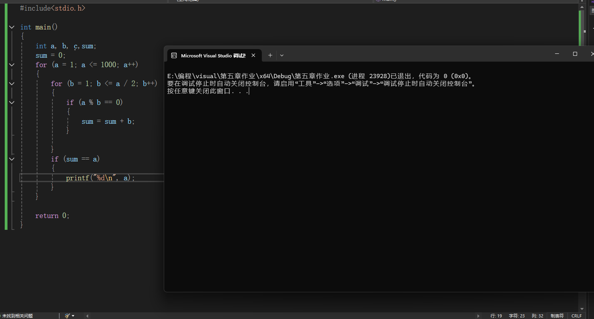The width and height of the screenshot is (594, 319).
Task: Click the sum = sum + b; statement
Action: pyautogui.click(x=108, y=121)
